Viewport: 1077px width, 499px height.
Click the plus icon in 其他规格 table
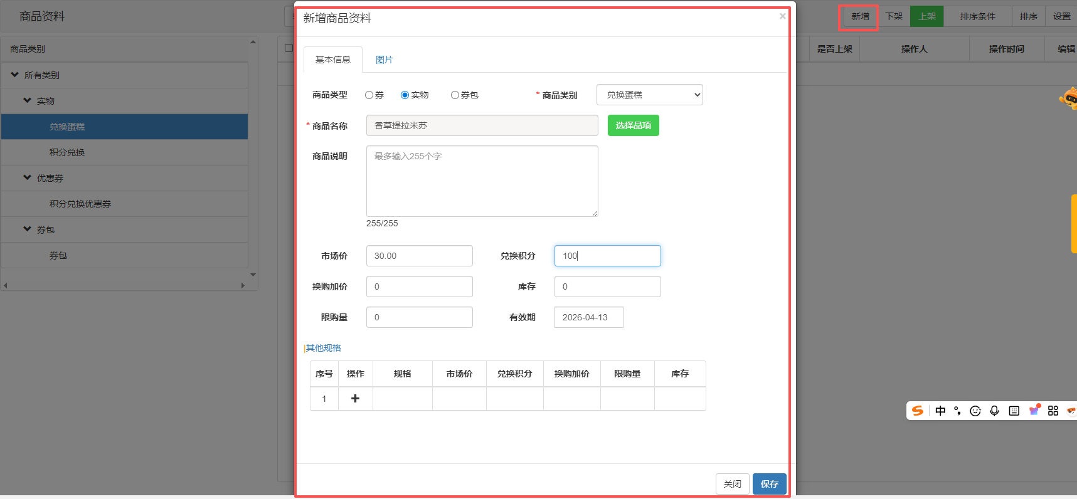[x=355, y=399]
